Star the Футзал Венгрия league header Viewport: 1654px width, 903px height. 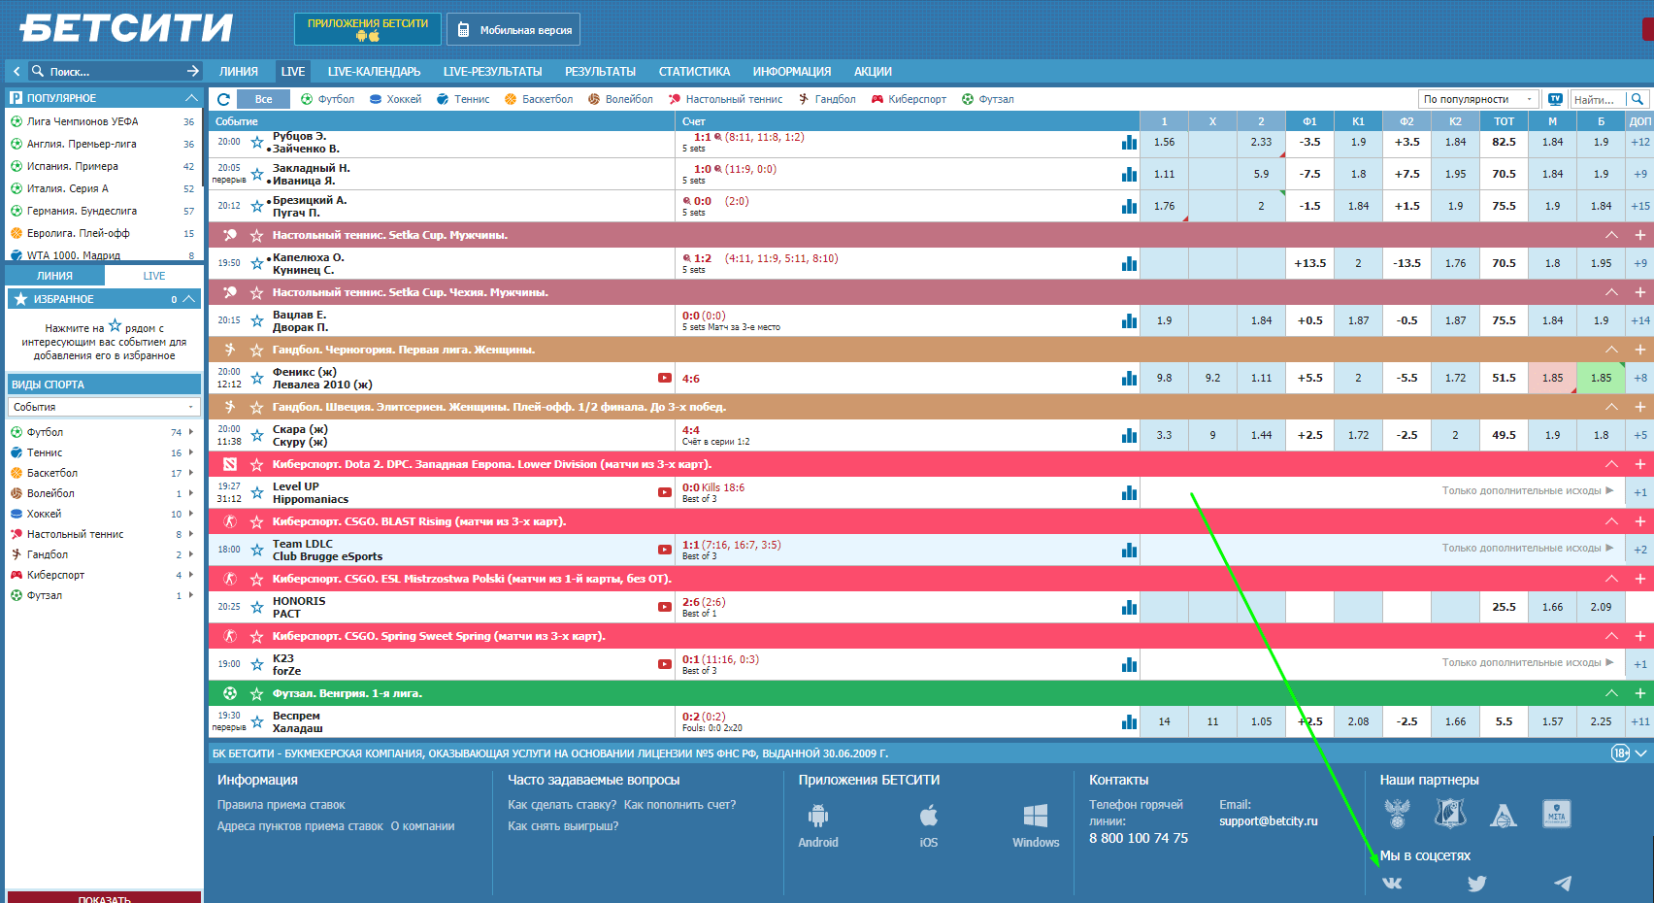(256, 693)
